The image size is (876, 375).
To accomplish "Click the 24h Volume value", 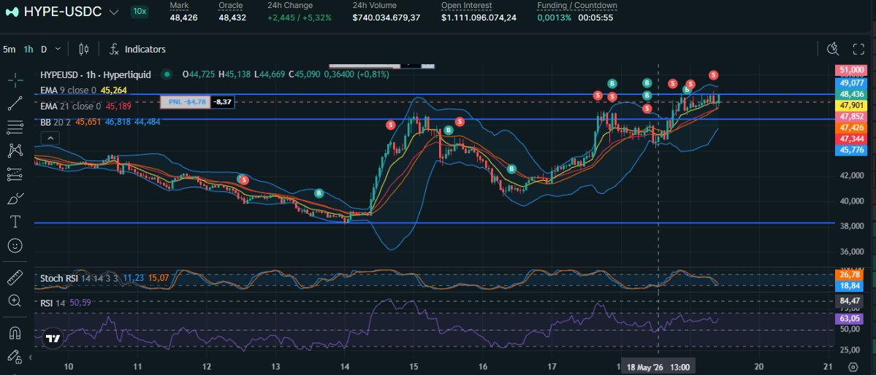I will (x=386, y=18).
